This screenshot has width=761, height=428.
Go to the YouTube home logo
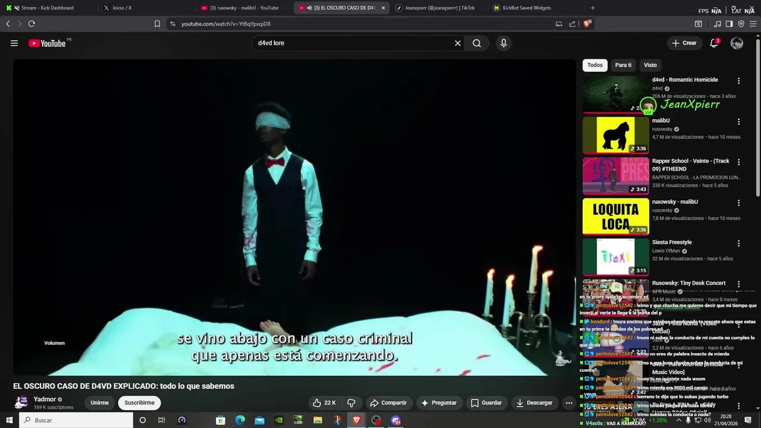pos(47,43)
